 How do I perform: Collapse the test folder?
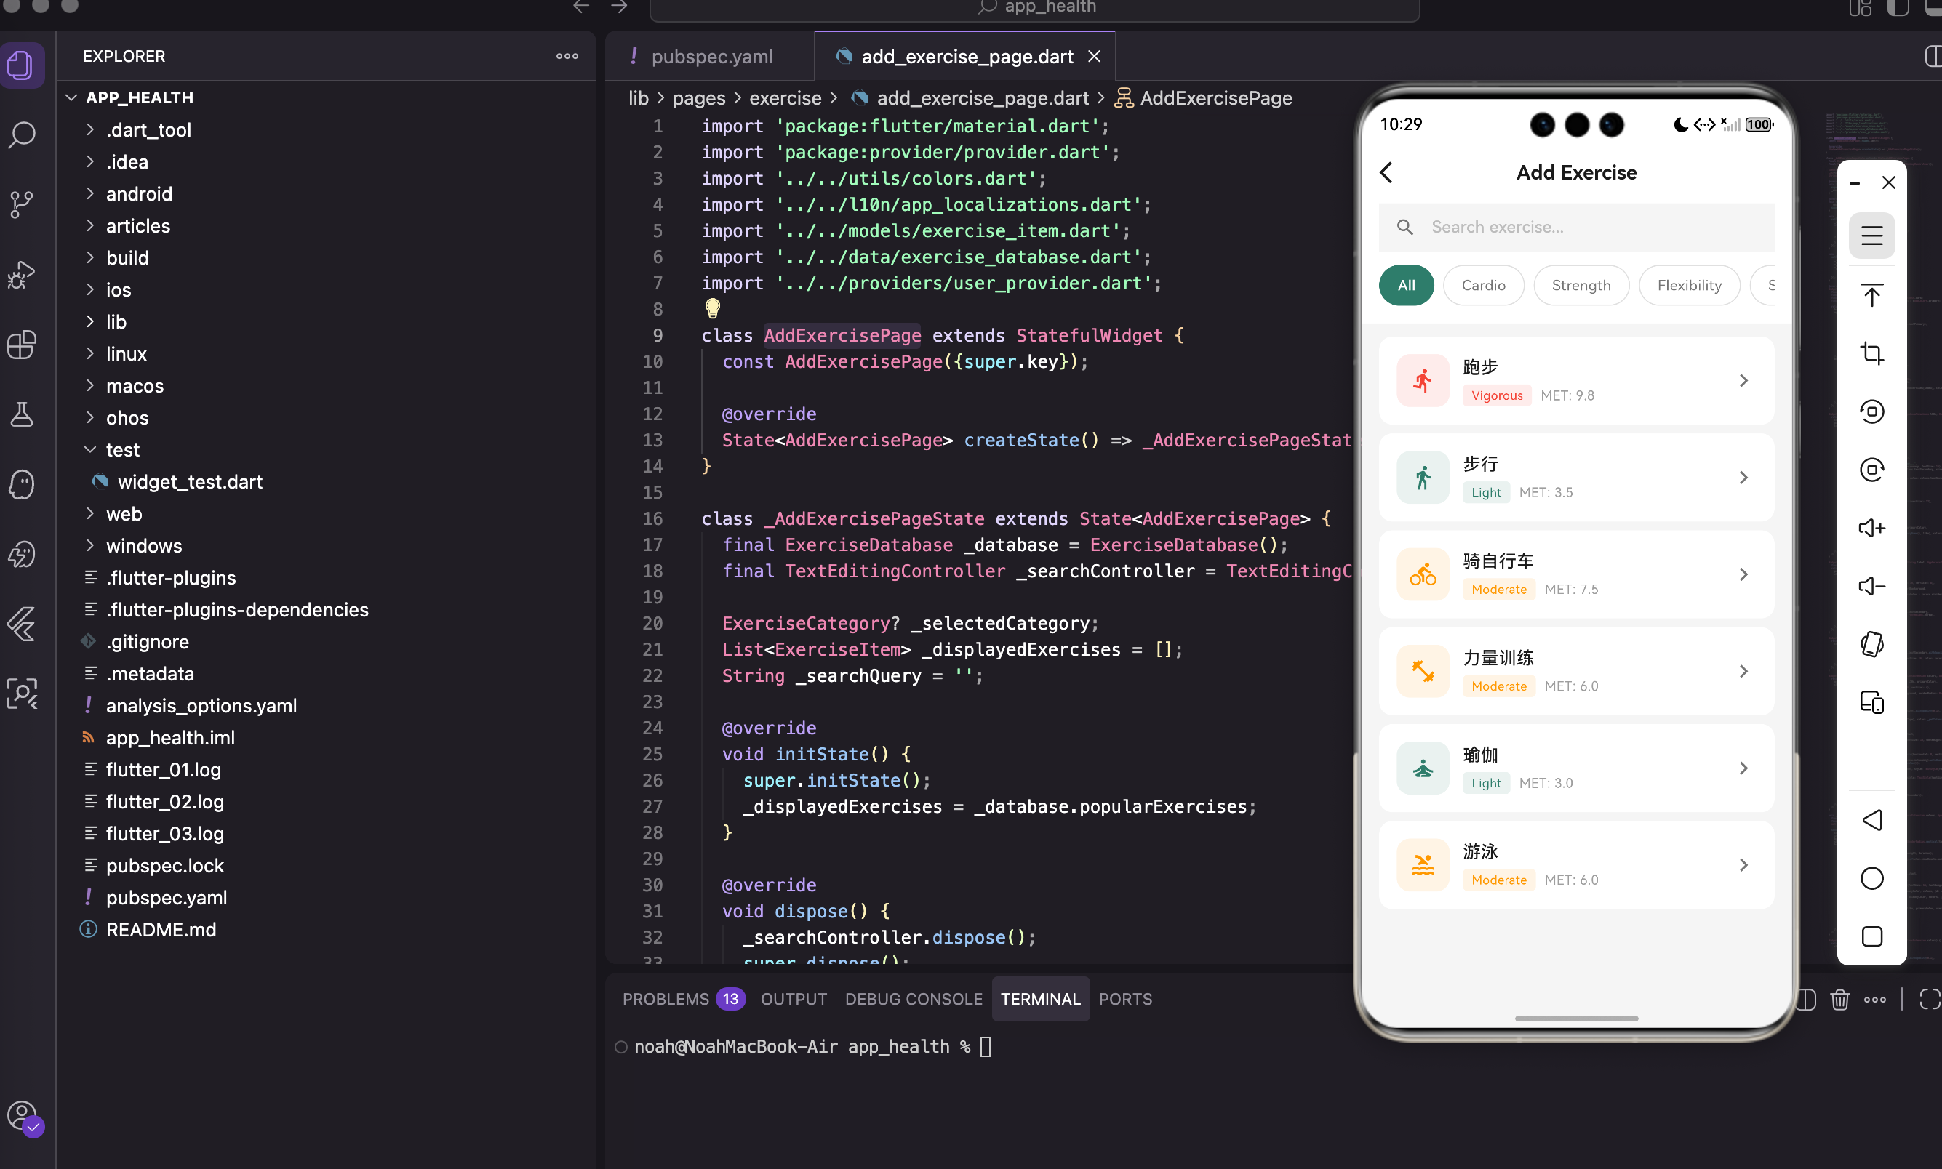click(122, 450)
